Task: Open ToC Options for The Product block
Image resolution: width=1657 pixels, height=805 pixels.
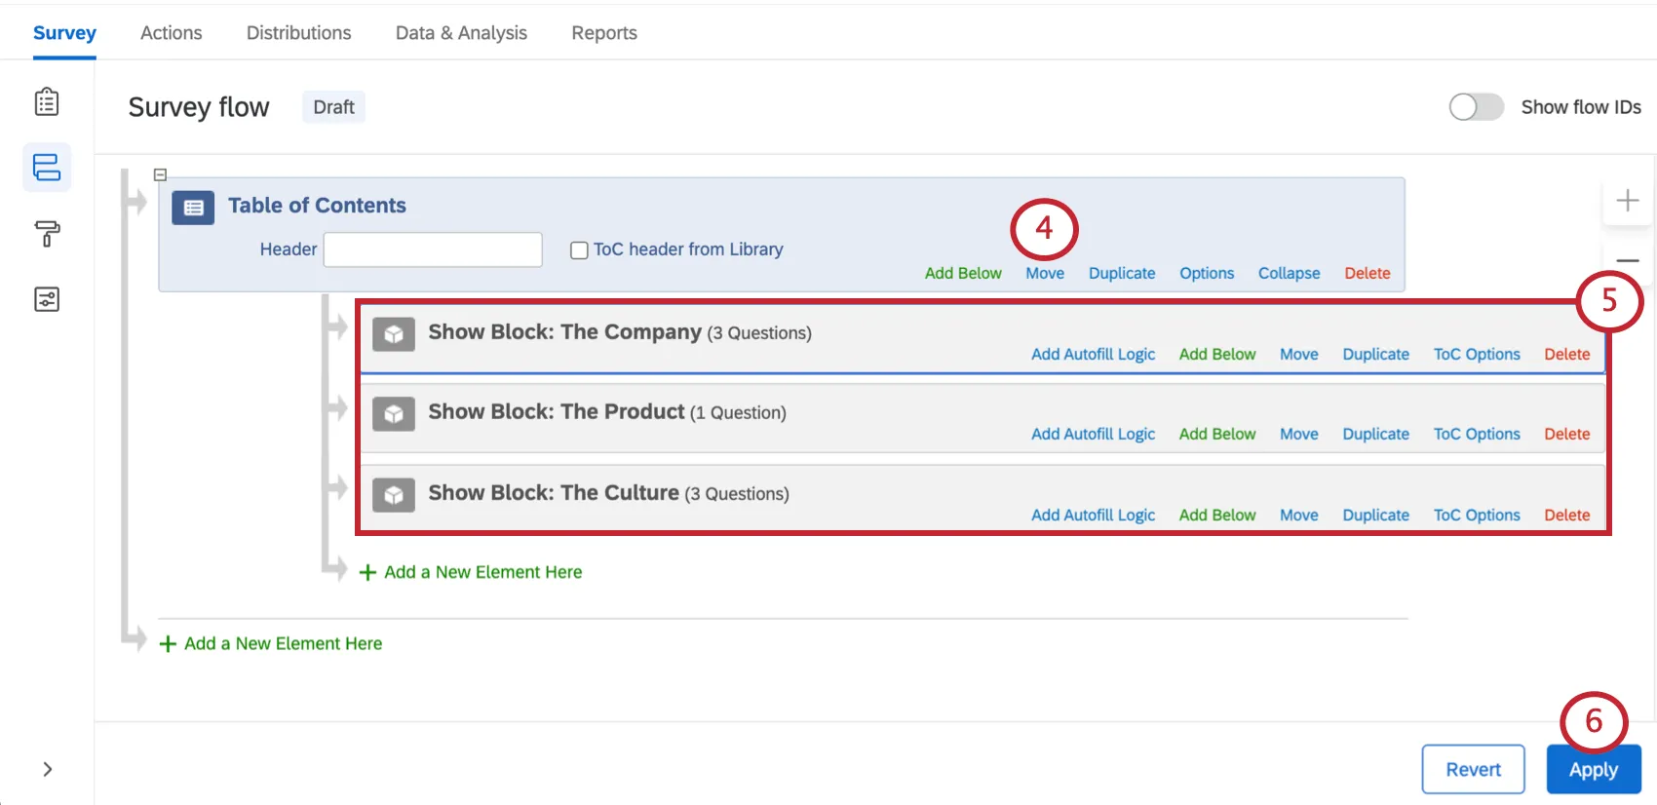Action: [x=1476, y=435]
